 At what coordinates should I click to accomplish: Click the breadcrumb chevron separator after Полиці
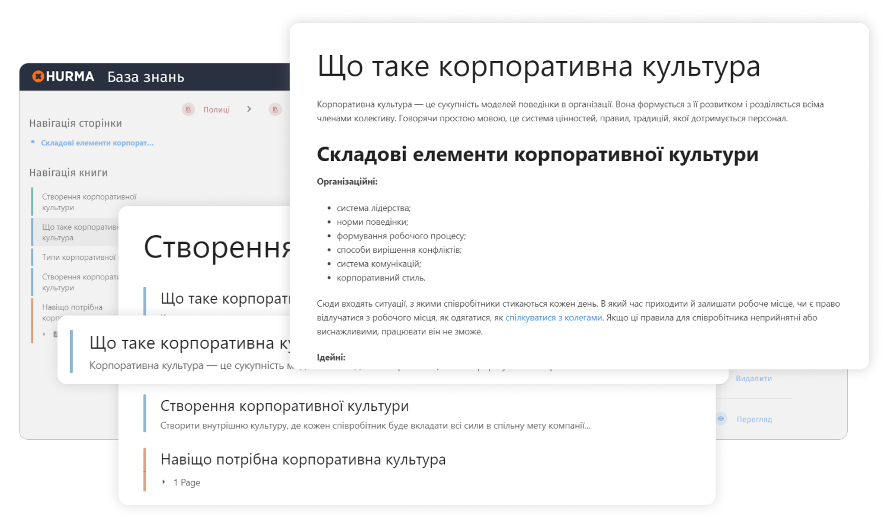click(x=249, y=110)
